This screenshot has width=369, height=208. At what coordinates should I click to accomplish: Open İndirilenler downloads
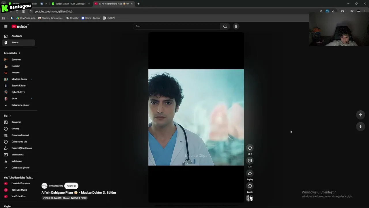coord(18,161)
